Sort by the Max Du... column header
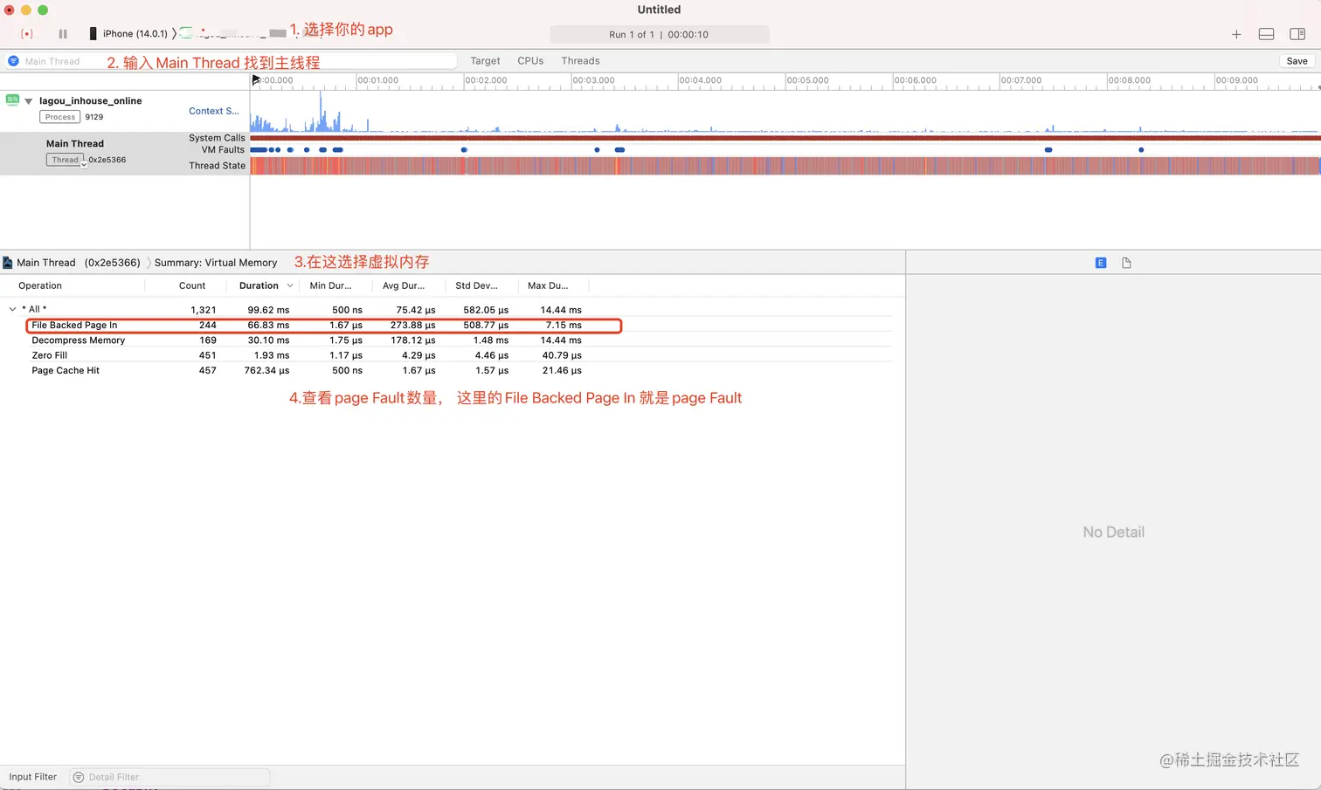The width and height of the screenshot is (1321, 790). [548, 286]
